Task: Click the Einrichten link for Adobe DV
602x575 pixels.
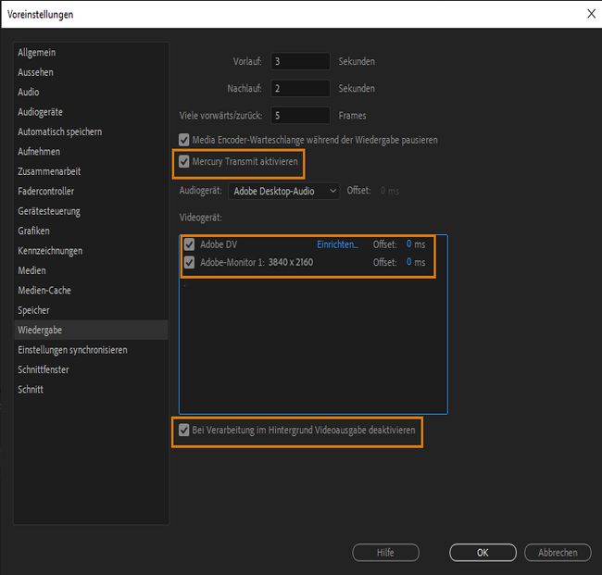Action: [337, 244]
